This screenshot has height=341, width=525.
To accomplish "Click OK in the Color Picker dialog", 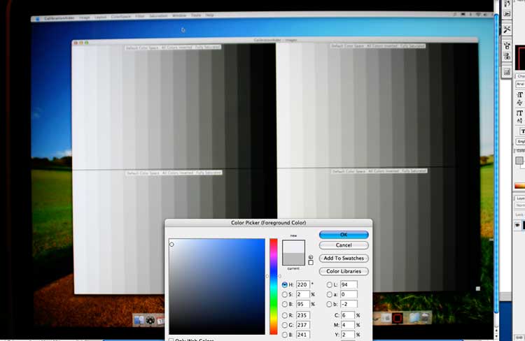I will coord(344,235).
